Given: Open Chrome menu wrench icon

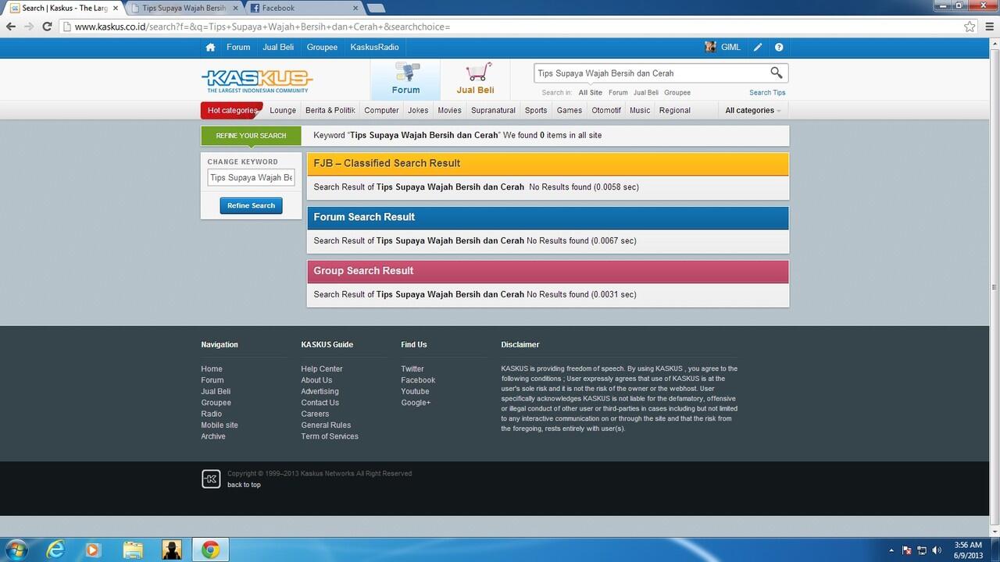Looking at the screenshot, I should 988,27.
